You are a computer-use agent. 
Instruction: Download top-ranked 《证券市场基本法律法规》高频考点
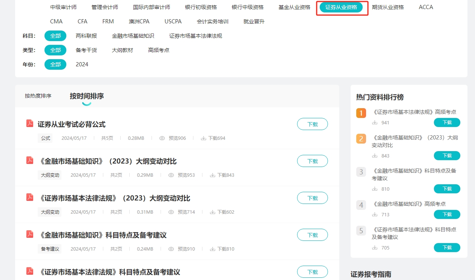[447, 122]
